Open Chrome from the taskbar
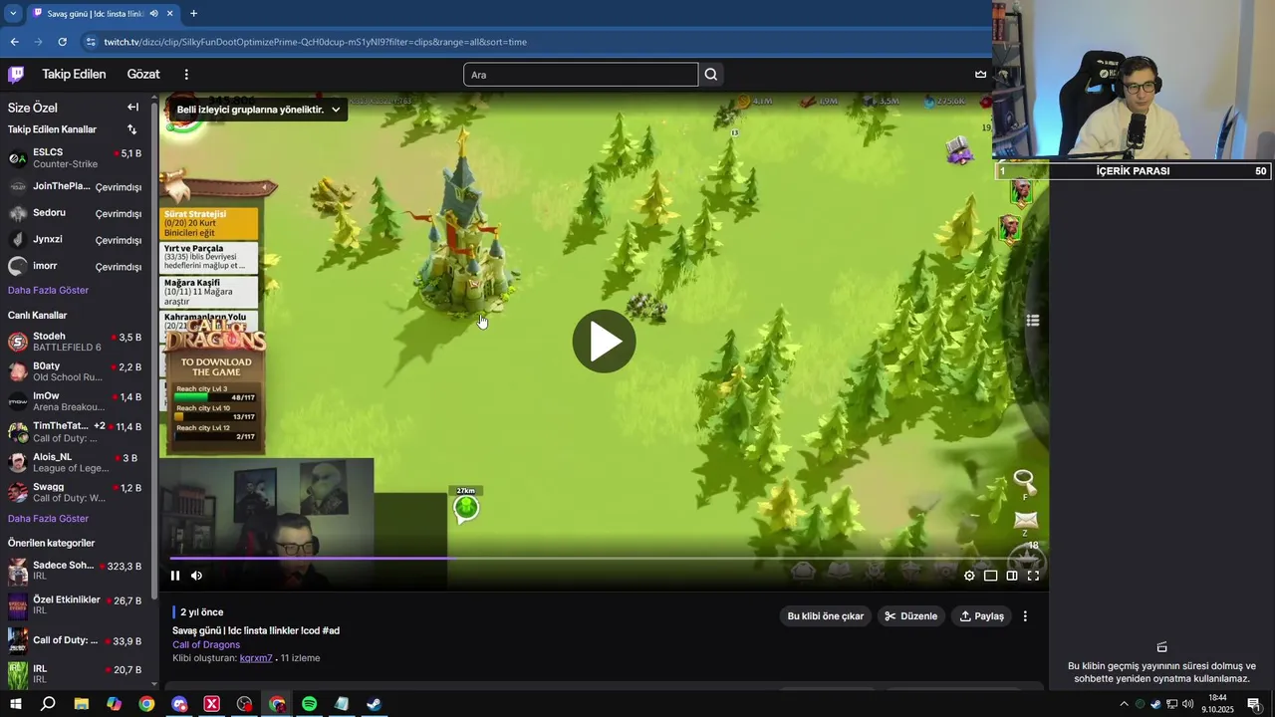 [x=146, y=704]
